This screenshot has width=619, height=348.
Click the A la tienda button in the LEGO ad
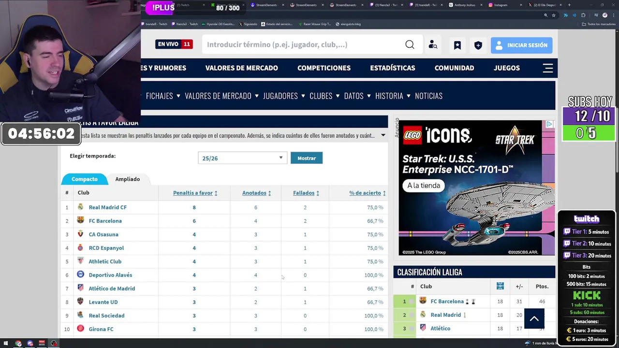point(424,186)
